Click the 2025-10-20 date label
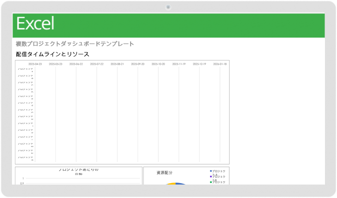Viewport: 337px width, 198px height. click(x=158, y=64)
